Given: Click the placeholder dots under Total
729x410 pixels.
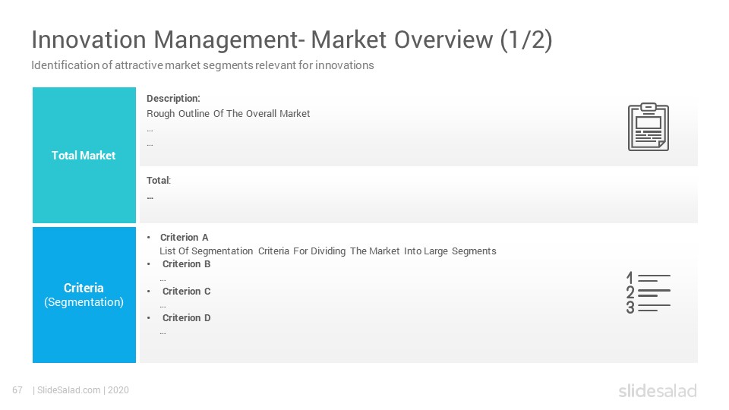Looking at the screenshot, I should [150, 198].
